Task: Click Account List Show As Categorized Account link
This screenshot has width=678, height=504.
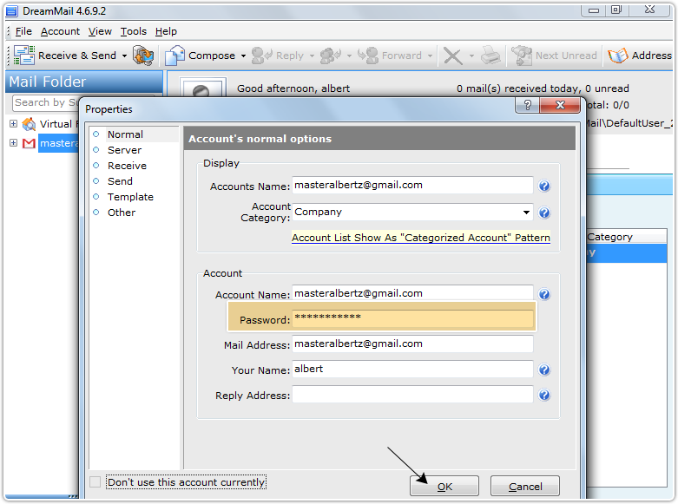Action: point(421,238)
